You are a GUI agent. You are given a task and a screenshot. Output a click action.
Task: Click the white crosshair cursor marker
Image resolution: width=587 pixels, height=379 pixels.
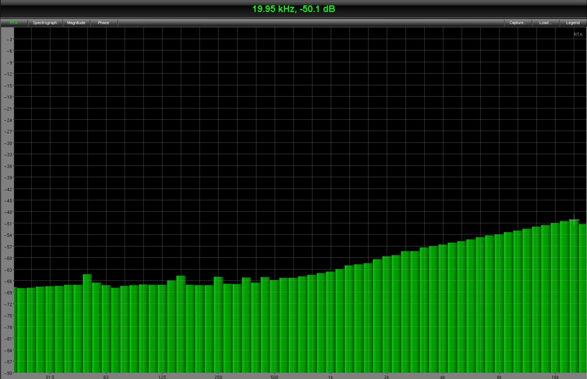(x=574, y=220)
